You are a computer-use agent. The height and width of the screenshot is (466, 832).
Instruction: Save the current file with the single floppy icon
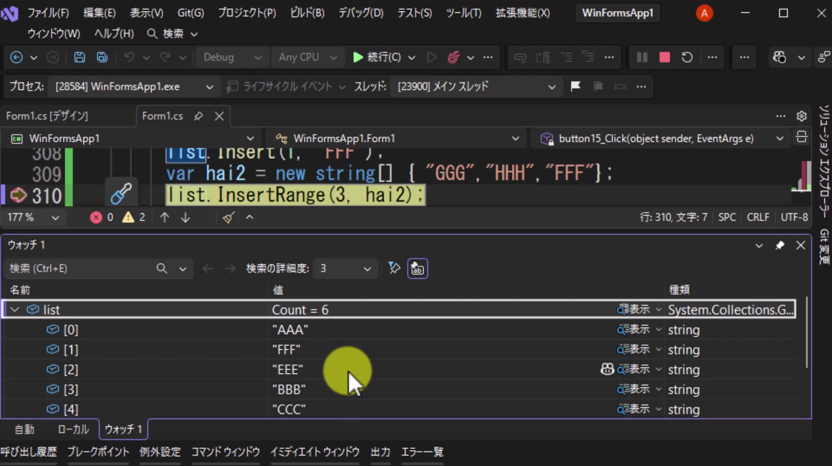[x=79, y=57]
